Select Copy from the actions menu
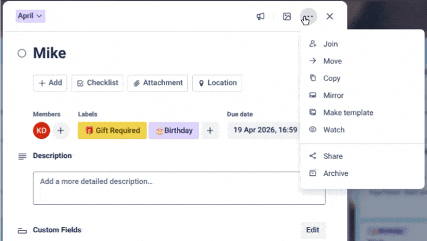The height and width of the screenshot is (241, 427). tap(362, 78)
